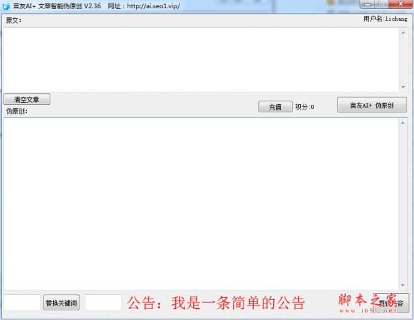Click the 积分:0 points label

tap(305, 107)
